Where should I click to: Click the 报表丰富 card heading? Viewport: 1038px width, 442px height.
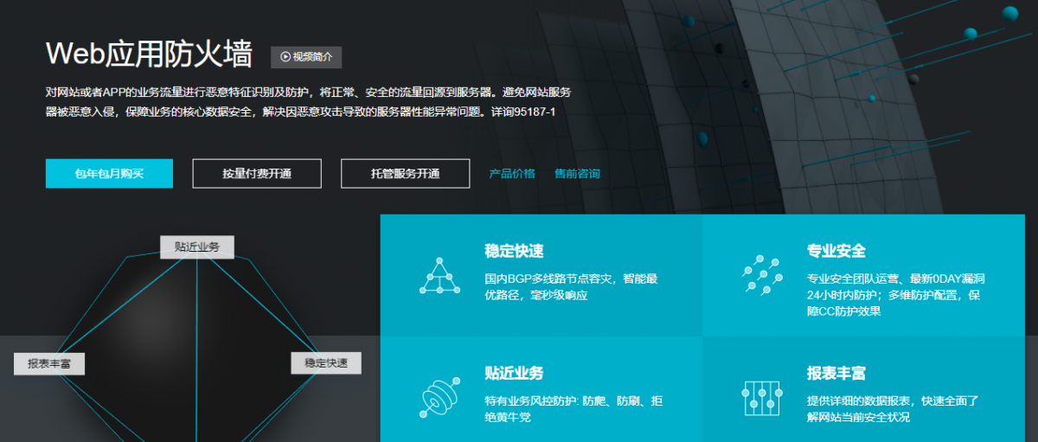pos(836,374)
